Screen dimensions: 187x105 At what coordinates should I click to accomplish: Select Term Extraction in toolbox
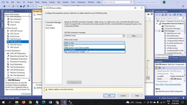[x=16, y=19]
